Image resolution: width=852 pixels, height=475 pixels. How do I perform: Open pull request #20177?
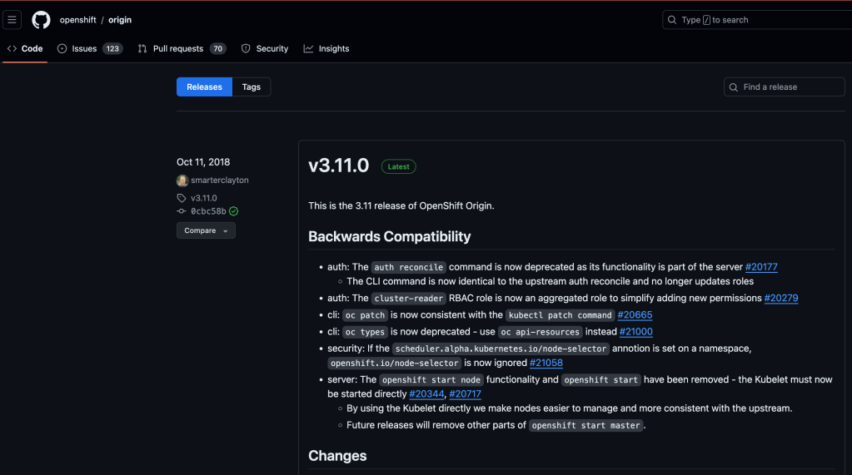tap(761, 267)
